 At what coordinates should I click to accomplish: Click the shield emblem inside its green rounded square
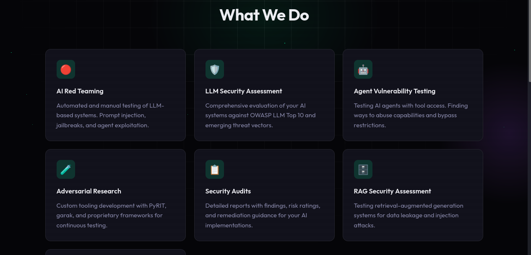click(x=214, y=69)
